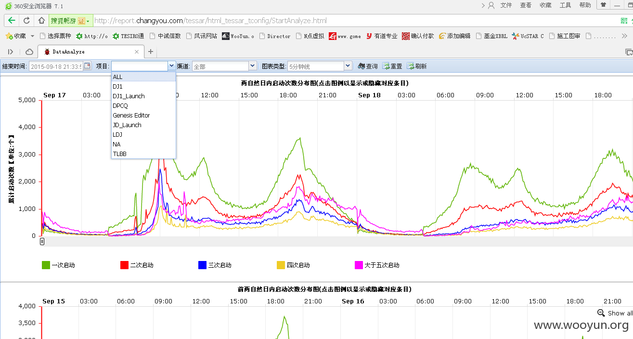Toggle the 四次启动 yellow legend series
Viewport: 633px width, 339px height.
pos(293,265)
